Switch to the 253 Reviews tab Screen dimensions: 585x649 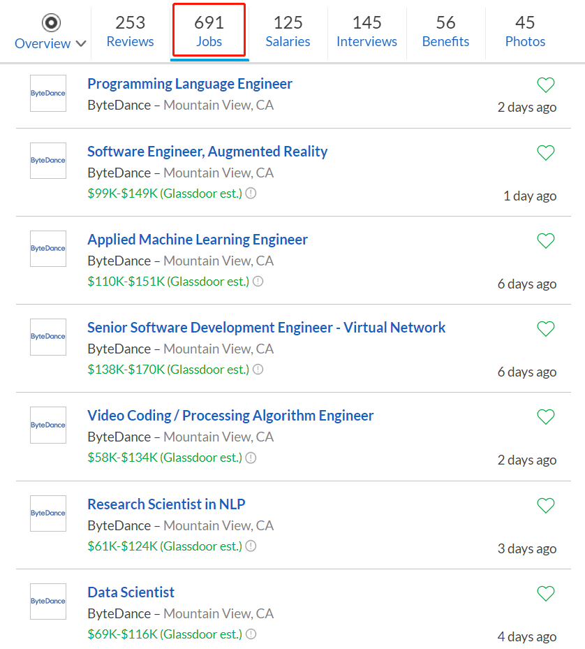click(x=131, y=31)
